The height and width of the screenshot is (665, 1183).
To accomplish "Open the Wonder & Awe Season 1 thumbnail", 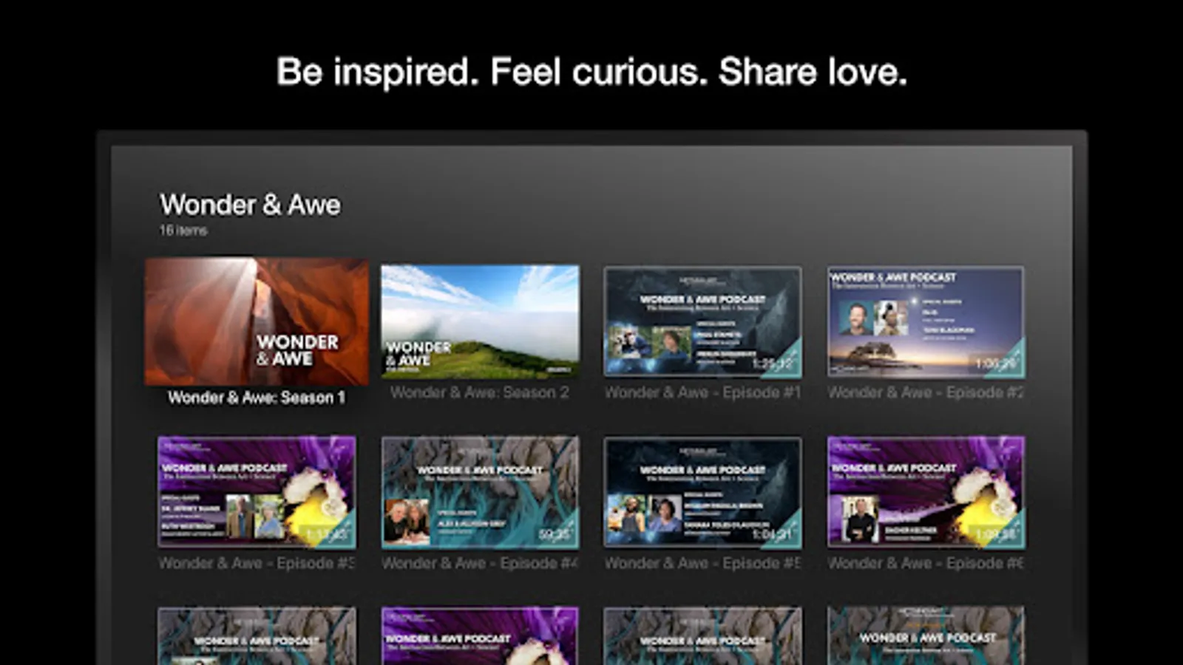I will click(x=257, y=321).
